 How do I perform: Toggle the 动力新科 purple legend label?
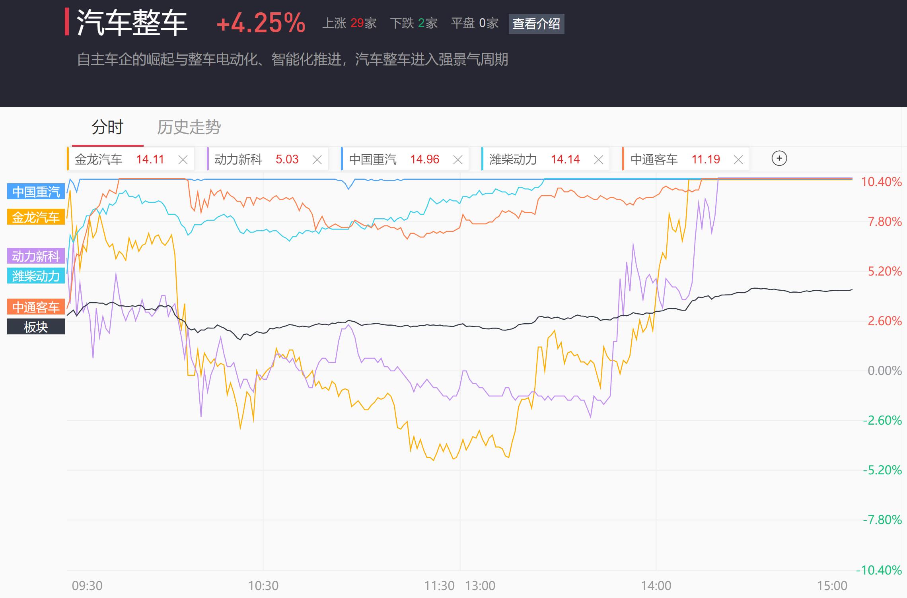click(36, 256)
